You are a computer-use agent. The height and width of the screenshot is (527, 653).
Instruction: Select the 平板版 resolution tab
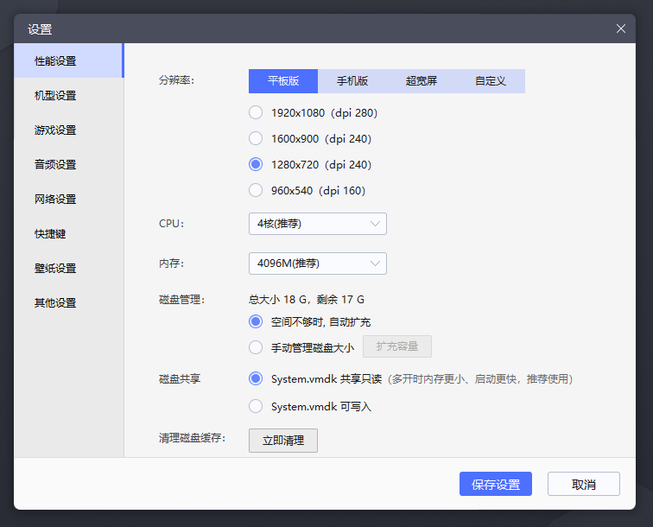click(x=283, y=81)
